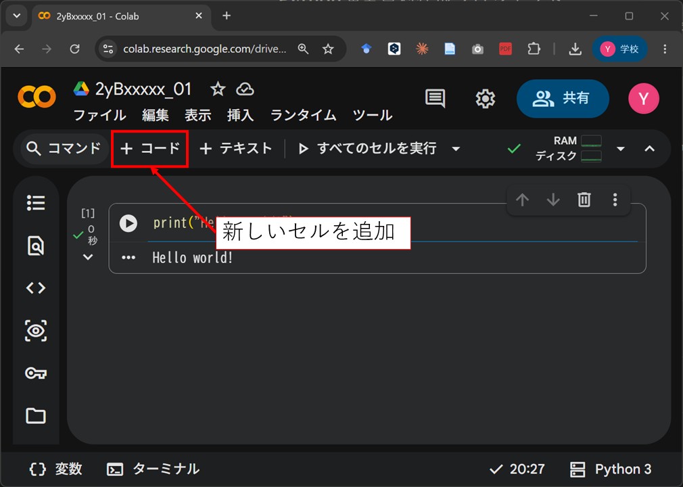Open Colab settings gear icon
Image resolution: width=683 pixels, height=487 pixels.
486,99
